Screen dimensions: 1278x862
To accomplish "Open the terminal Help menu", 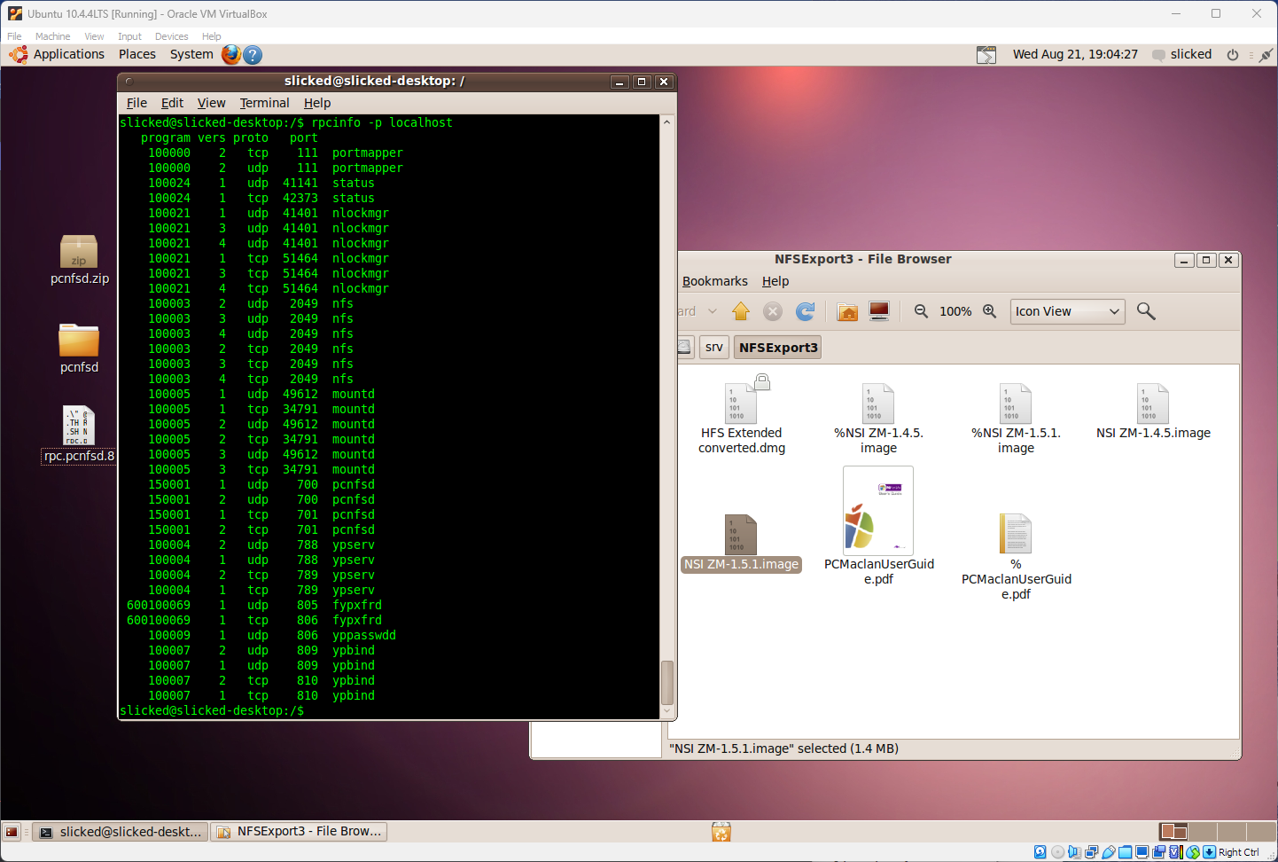I will [317, 103].
